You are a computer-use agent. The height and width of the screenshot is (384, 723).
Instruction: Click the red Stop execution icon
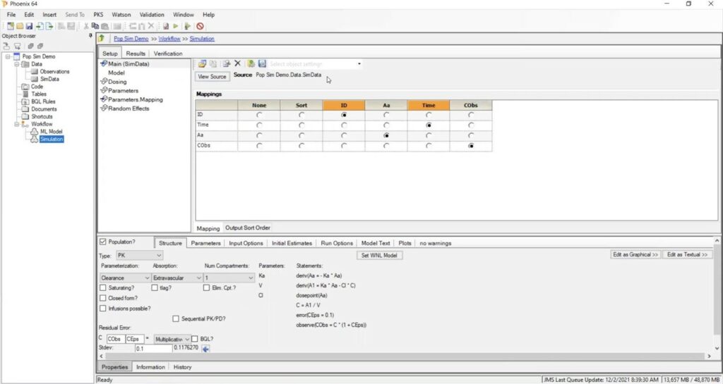(200, 26)
